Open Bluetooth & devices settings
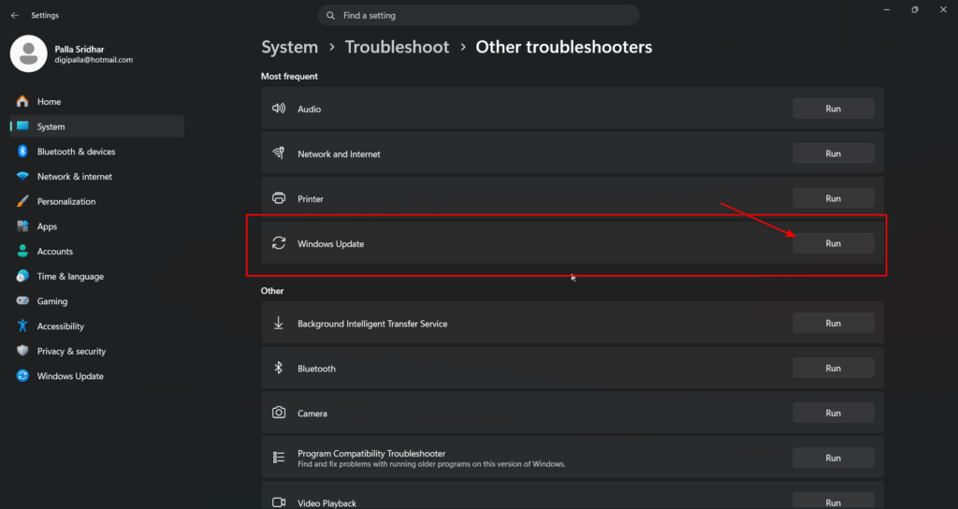 click(x=97, y=152)
